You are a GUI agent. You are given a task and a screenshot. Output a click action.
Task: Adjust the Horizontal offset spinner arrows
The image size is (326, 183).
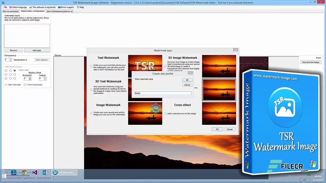pos(30,79)
